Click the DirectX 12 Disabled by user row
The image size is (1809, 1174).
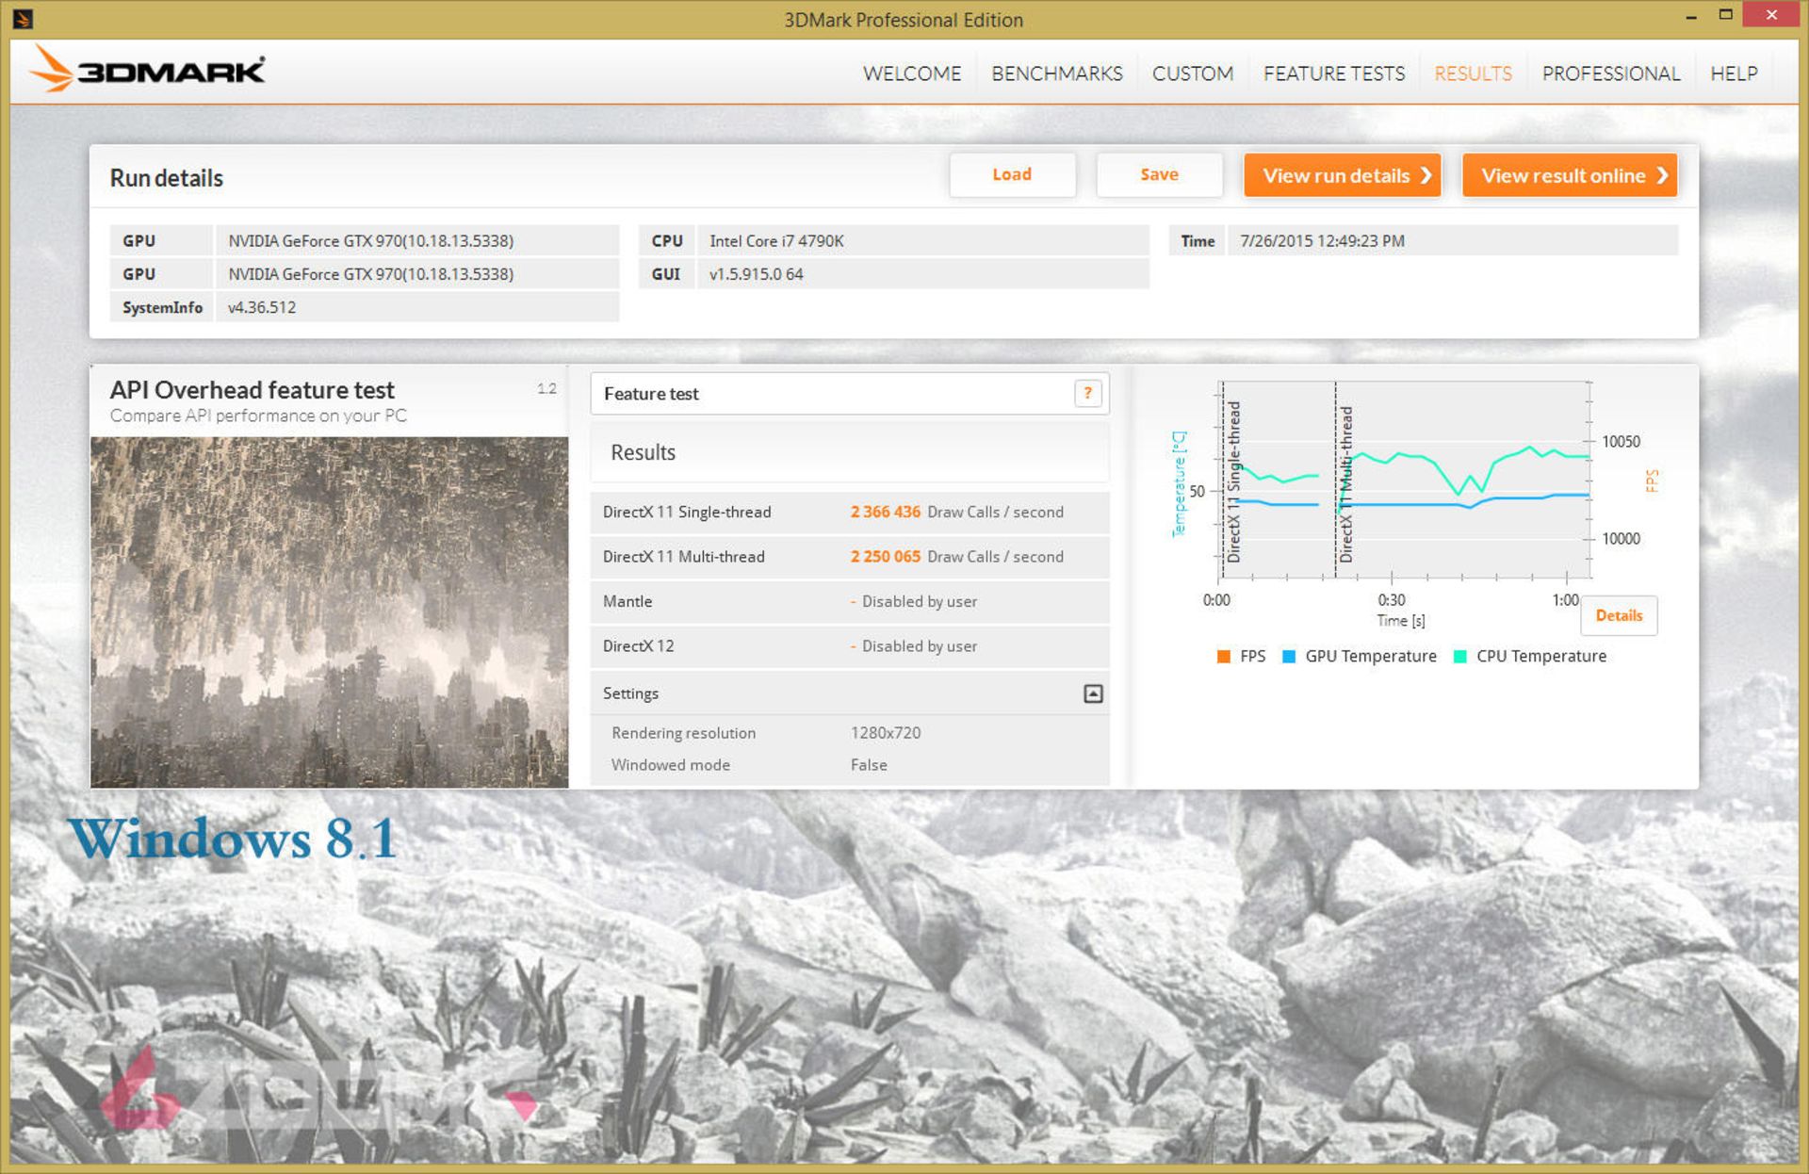point(849,646)
